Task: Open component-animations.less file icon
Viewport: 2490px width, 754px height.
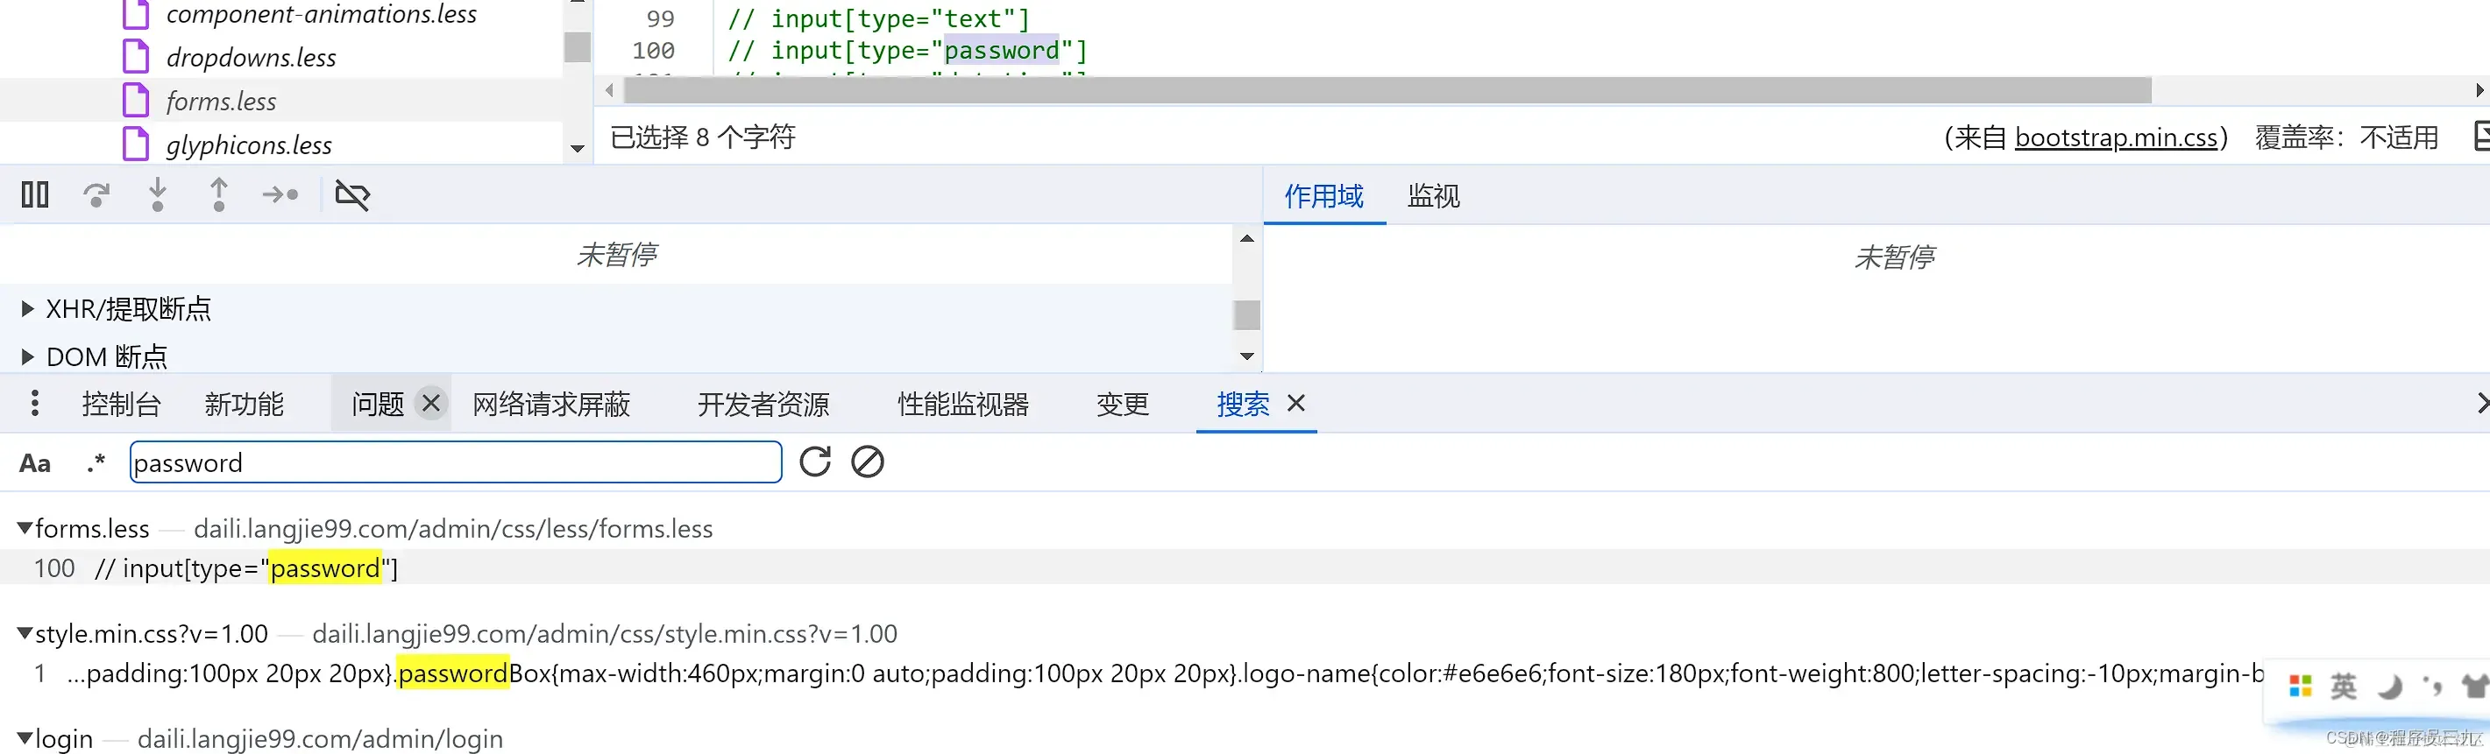Action: 137,13
